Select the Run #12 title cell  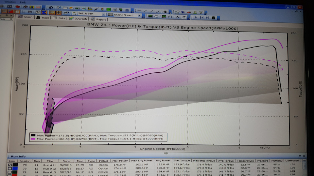[49, 169]
